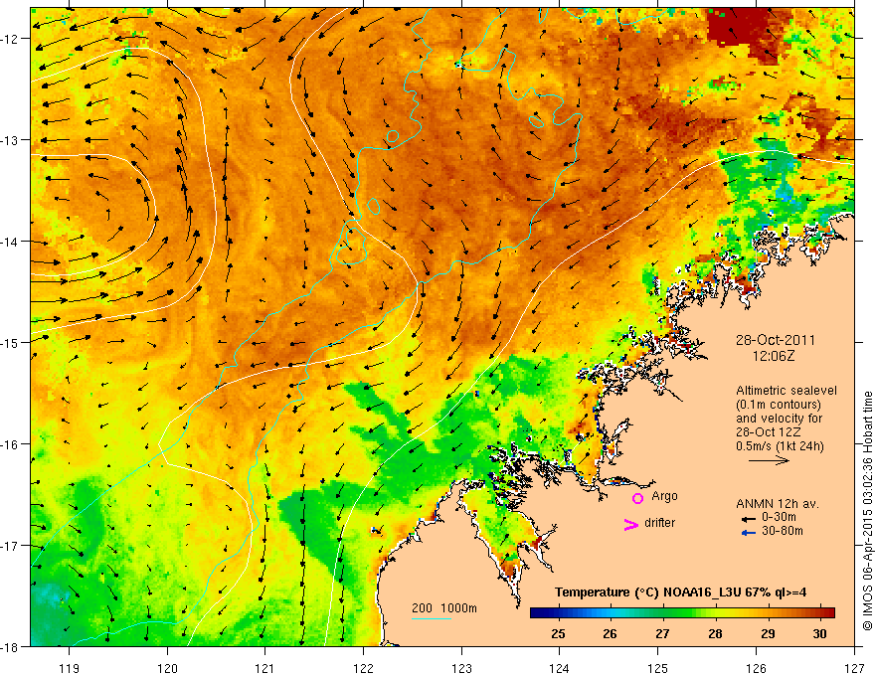Click the '200 1000m' bathymetry label
Image resolution: width=875 pixels, height=676 pixels.
444,608
